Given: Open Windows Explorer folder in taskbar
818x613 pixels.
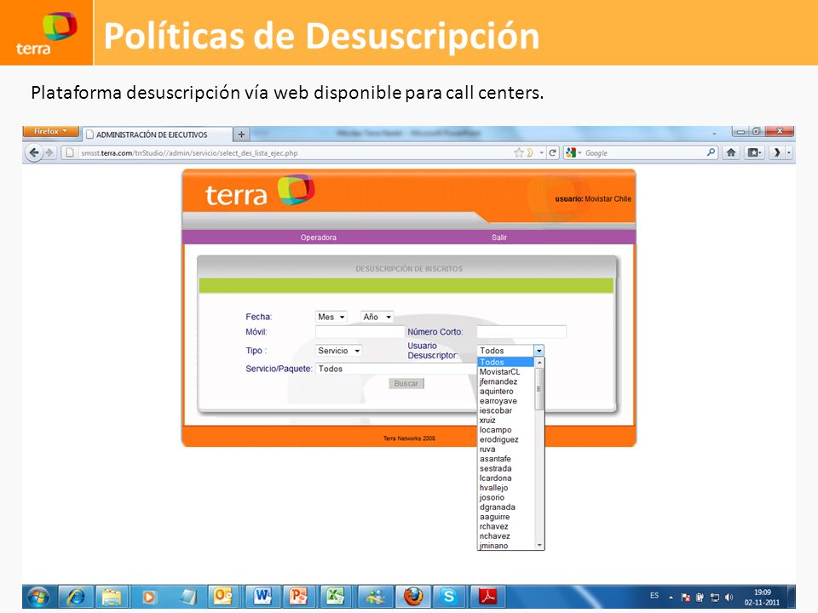Looking at the screenshot, I should [x=112, y=597].
